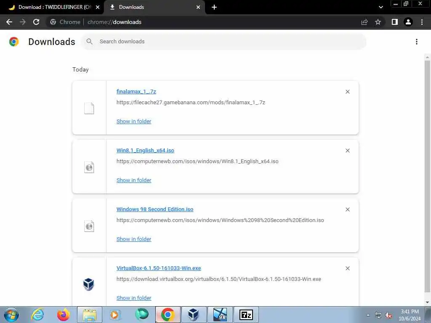Open the 7-Zip taskbar icon

coord(246,315)
